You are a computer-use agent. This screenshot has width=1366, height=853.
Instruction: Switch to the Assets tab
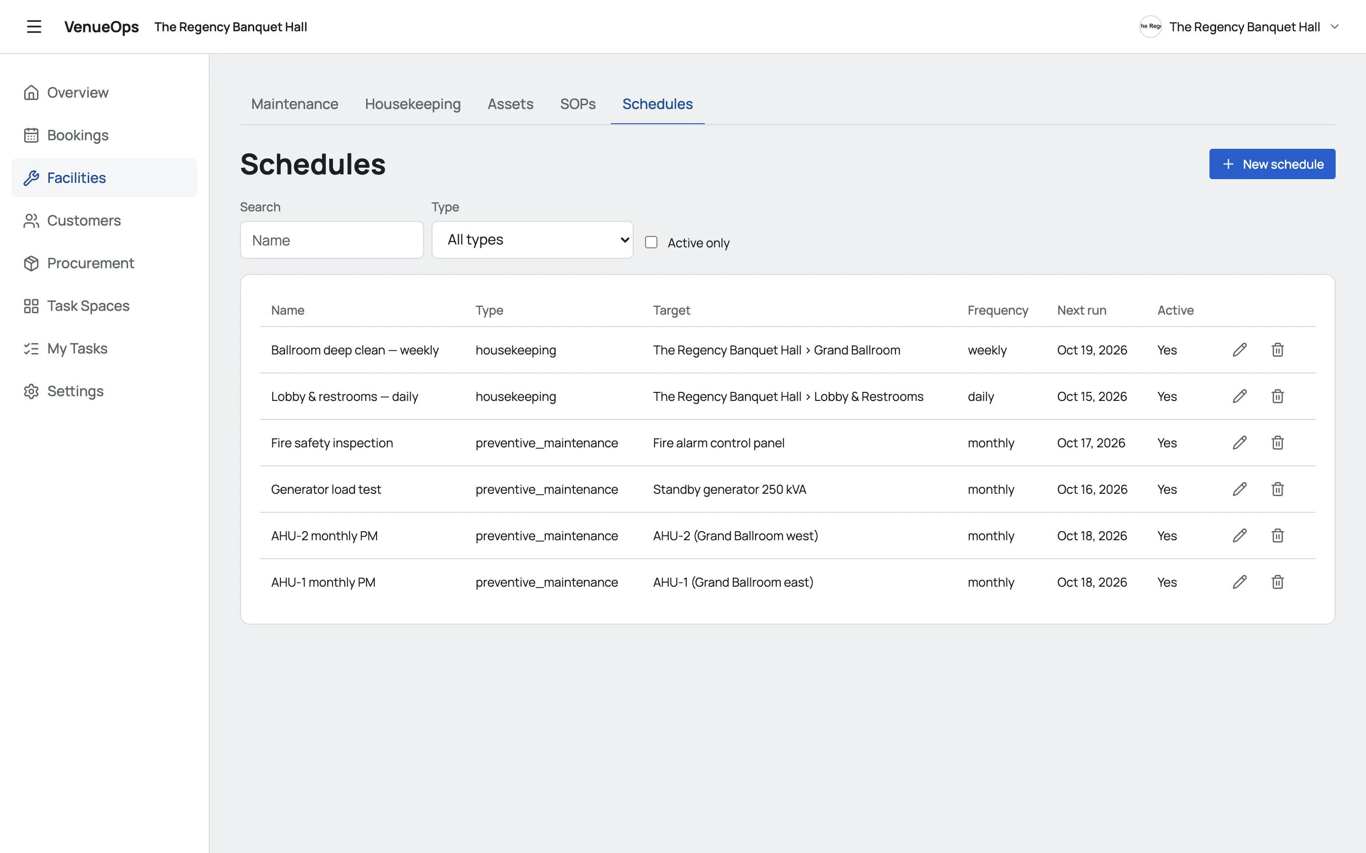pos(510,104)
